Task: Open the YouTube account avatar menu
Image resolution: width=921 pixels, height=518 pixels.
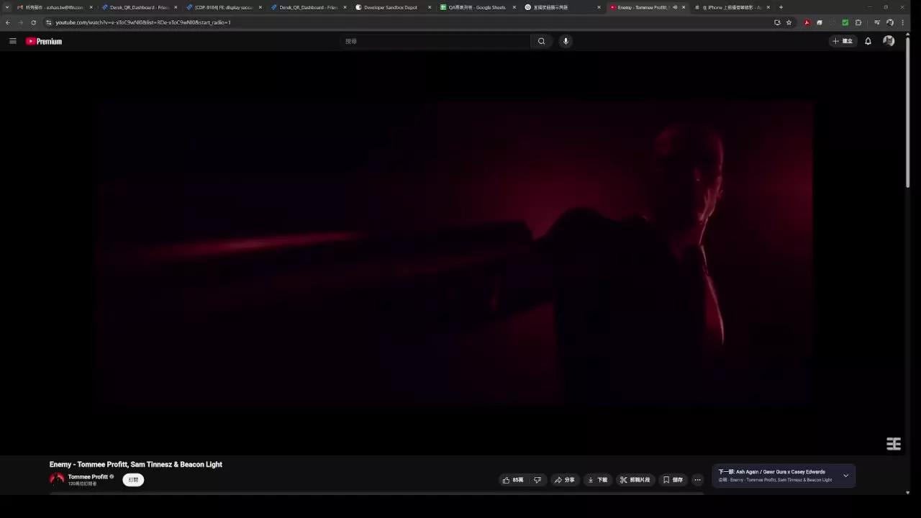Action: tap(889, 41)
